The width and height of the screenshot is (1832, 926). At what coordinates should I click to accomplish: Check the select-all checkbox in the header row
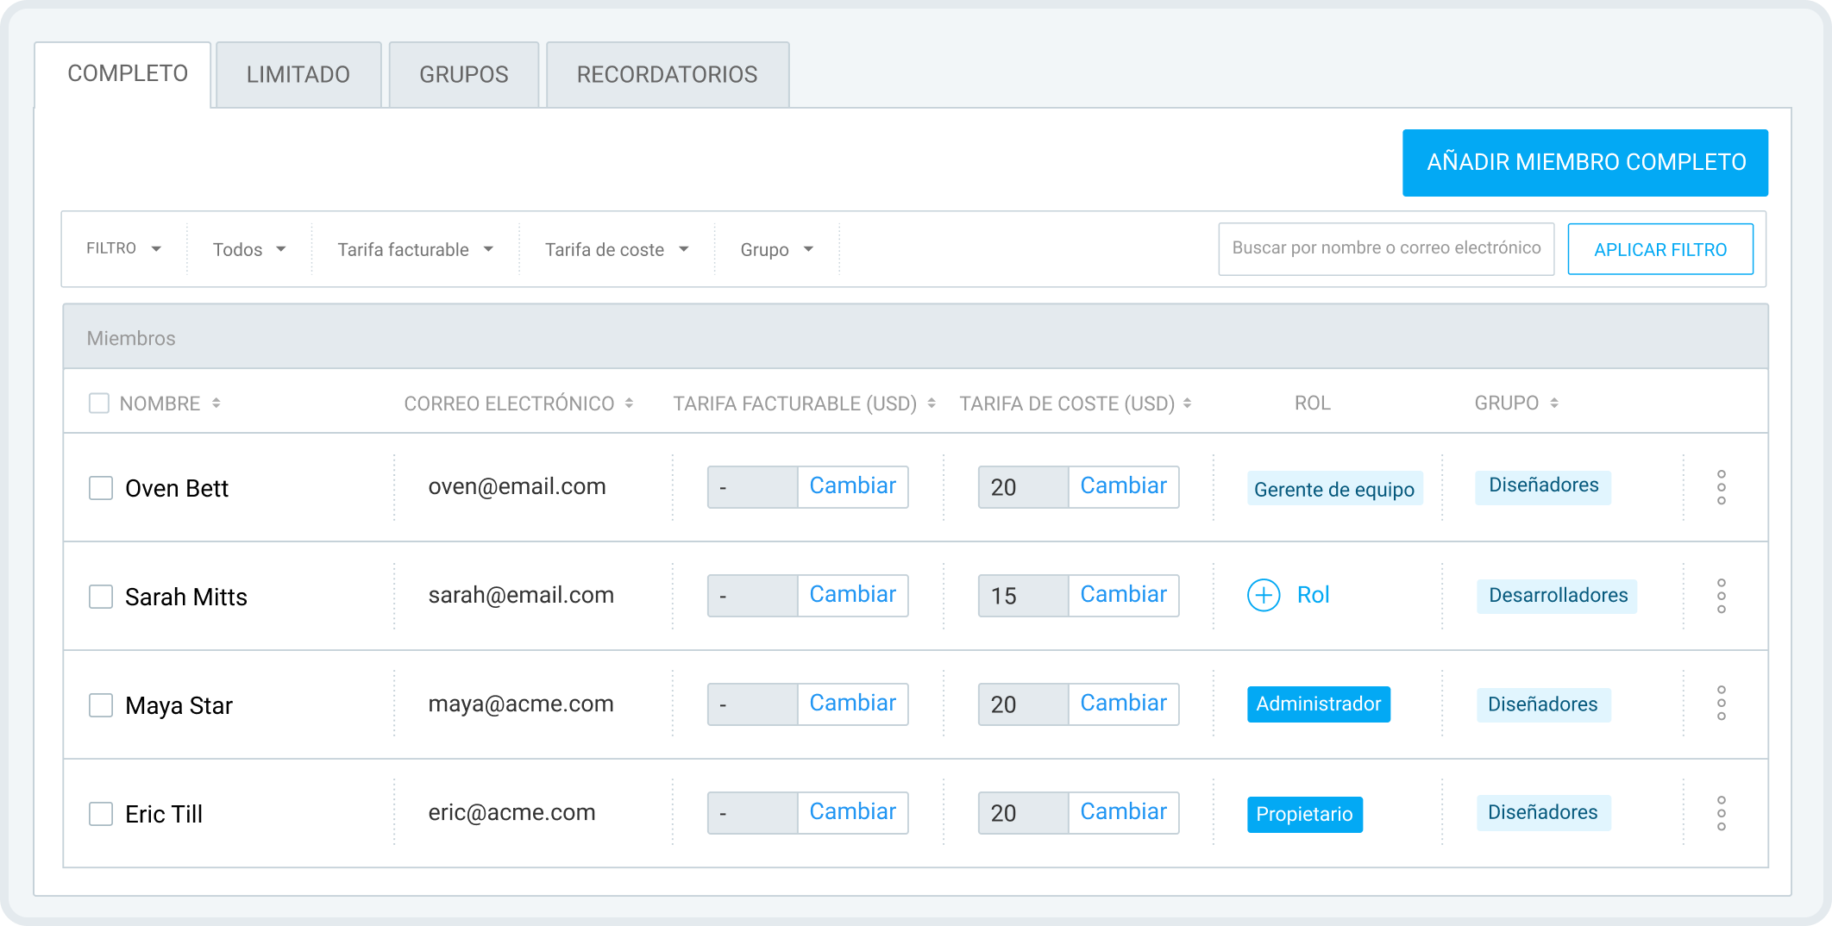click(x=99, y=403)
